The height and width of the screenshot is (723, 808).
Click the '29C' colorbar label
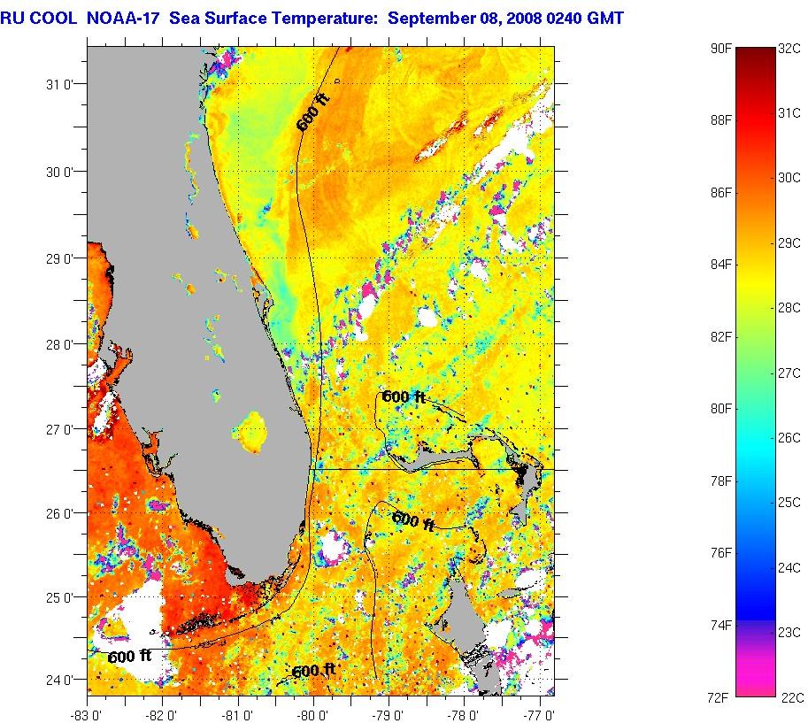pyautogui.click(x=789, y=243)
